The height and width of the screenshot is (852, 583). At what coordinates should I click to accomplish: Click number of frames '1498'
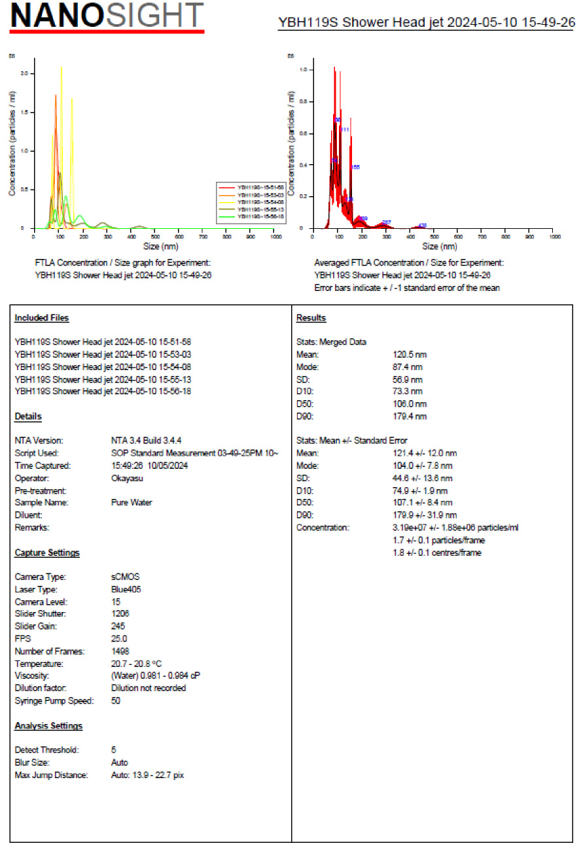point(120,651)
